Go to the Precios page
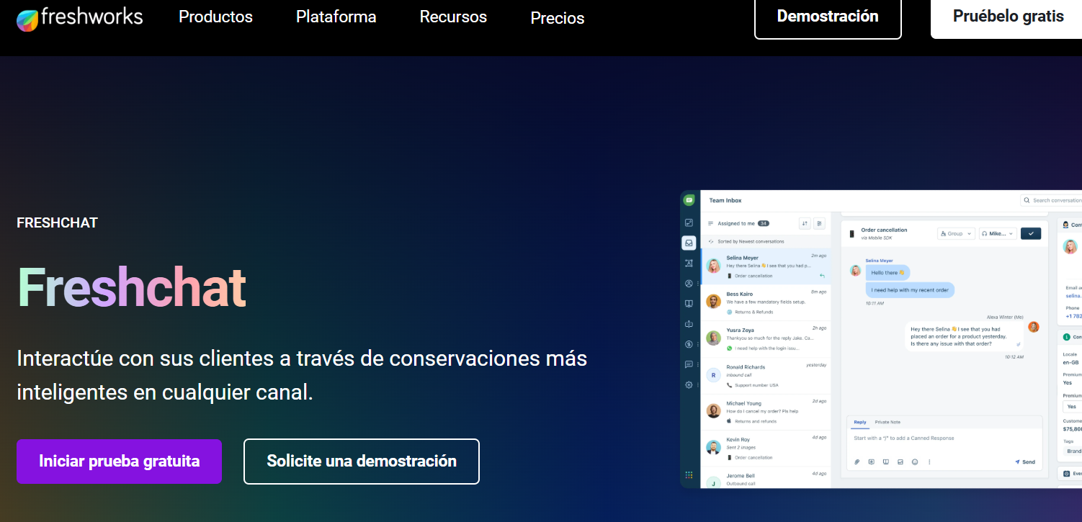The image size is (1082, 522). click(x=558, y=18)
